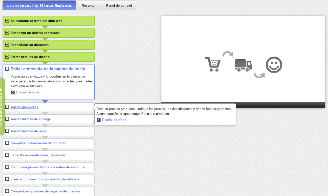Click checked icon for Encontrar un diseño adecuado
The height and width of the screenshot is (196, 328).
click(x=7, y=33)
